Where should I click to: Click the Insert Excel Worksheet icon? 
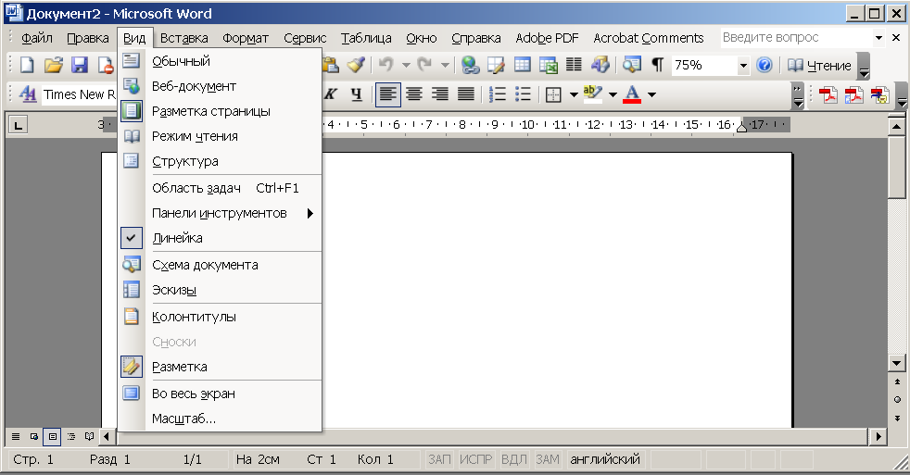[x=549, y=65]
